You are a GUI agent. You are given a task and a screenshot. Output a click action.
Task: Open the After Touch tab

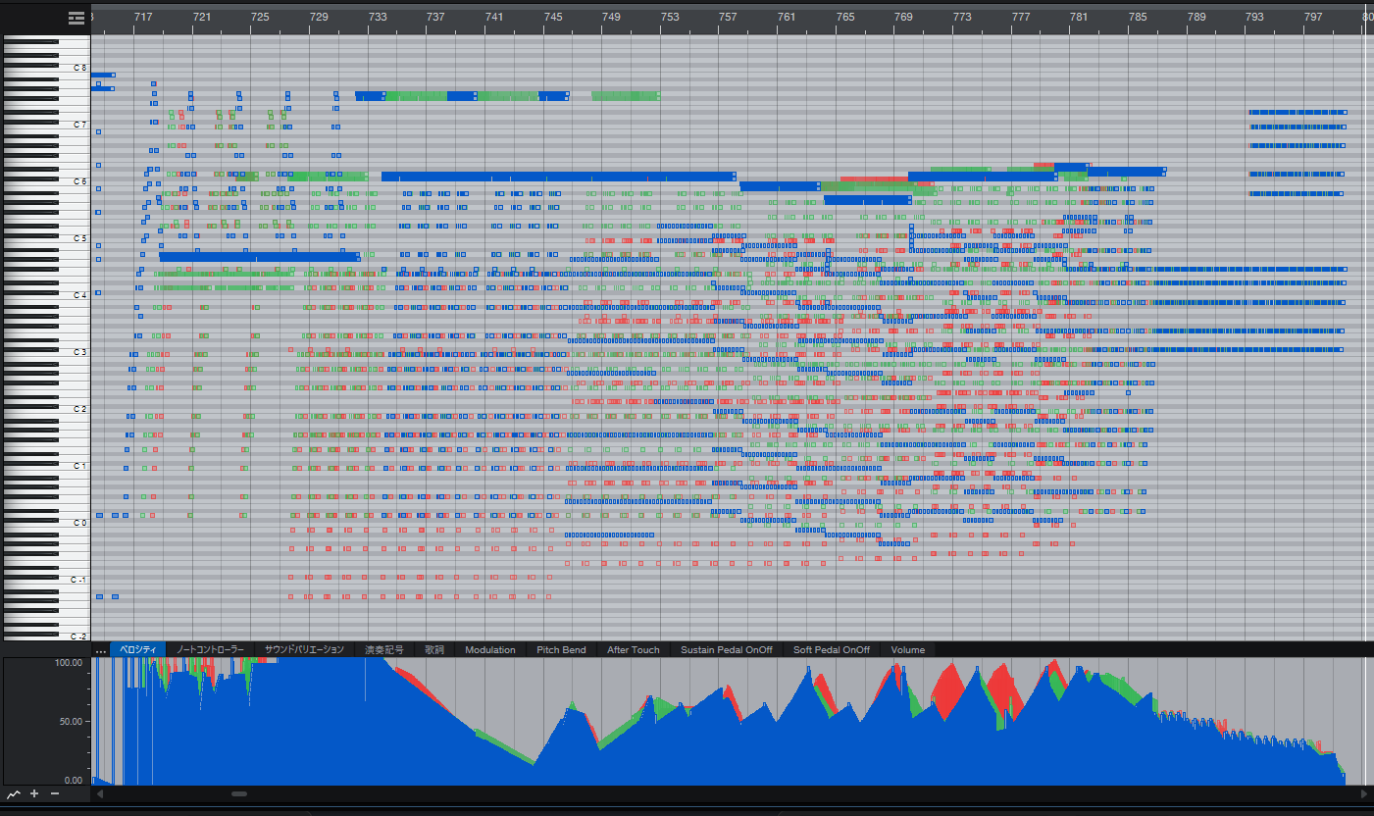click(x=633, y=650)
